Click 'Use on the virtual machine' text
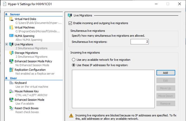Screen dimensions: 186x121 point(32,87)
